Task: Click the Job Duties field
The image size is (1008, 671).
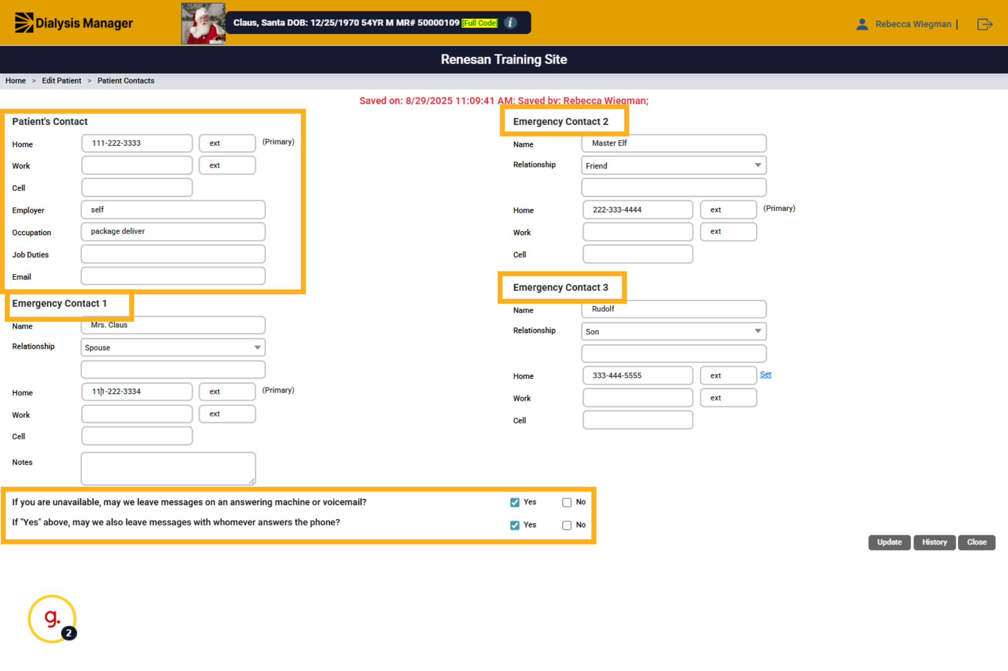Action: pos(173,254)
